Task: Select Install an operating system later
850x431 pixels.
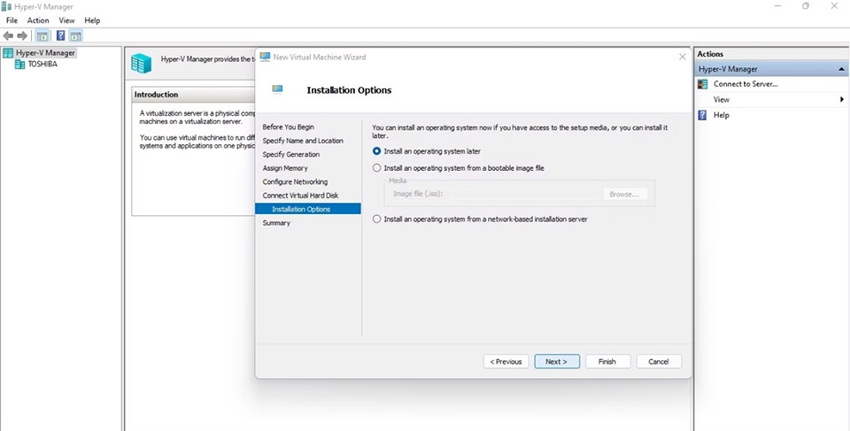Action: 377,151
